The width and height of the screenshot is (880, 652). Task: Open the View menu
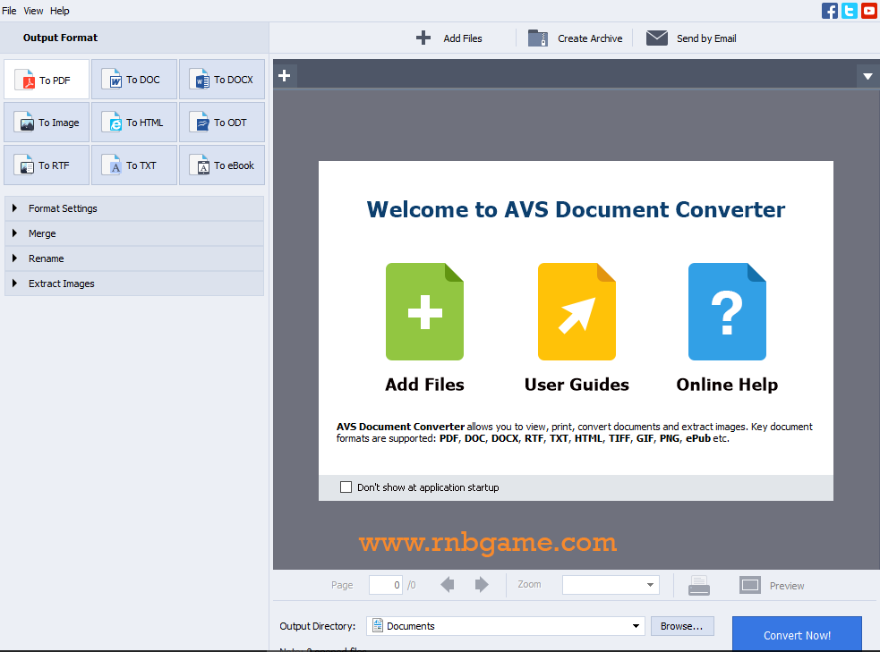tap(33, 11)
